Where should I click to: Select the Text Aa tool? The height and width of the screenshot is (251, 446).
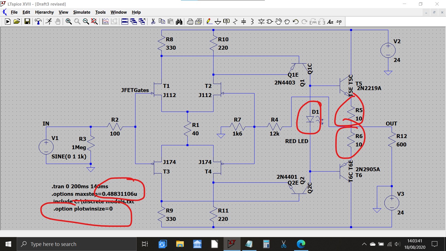330,21
